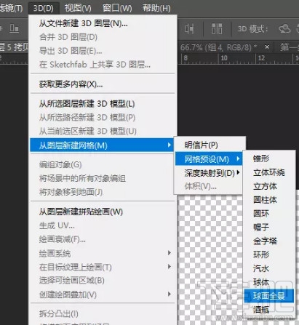299x325 pixels.
Task: Open the 滤镜(T) menu
Action: point(12,8)
